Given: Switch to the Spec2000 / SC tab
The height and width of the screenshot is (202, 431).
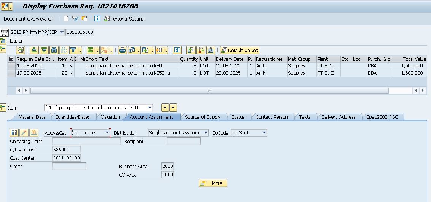Looking at the screenshot, I should (382, 117).
